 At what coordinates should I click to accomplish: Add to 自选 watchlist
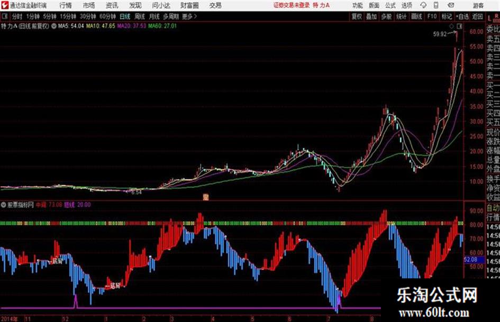pos(462,16)
